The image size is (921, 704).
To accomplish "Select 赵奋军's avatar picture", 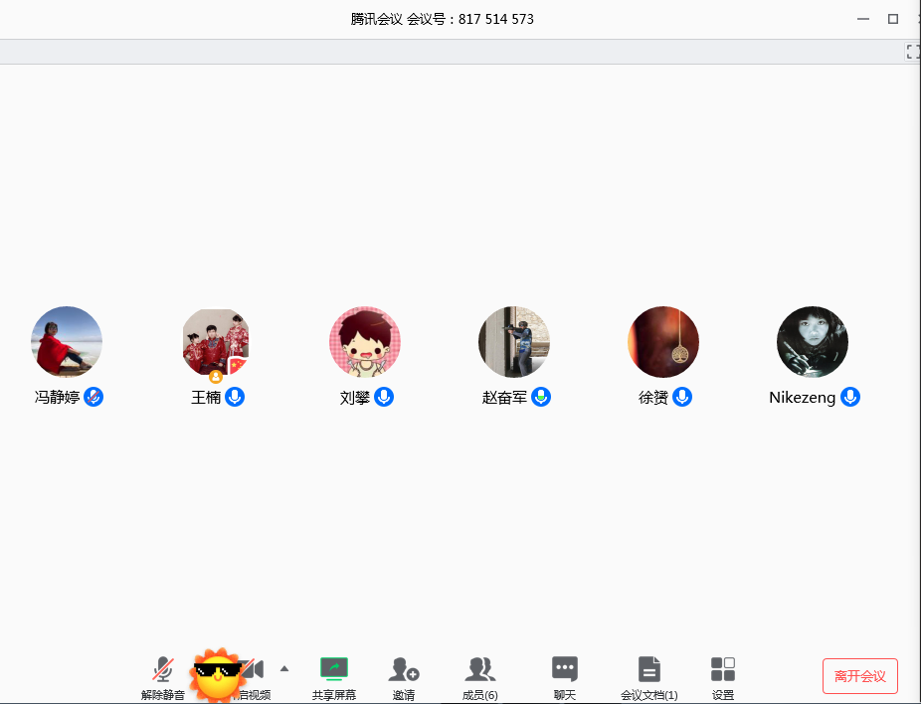I will pyautogui.click(x=514, y=342).
